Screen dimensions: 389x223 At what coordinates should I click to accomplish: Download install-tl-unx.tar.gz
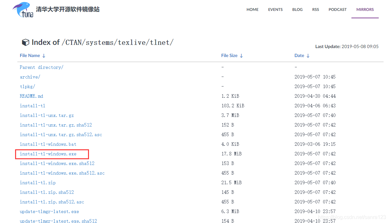pos(47,115)
